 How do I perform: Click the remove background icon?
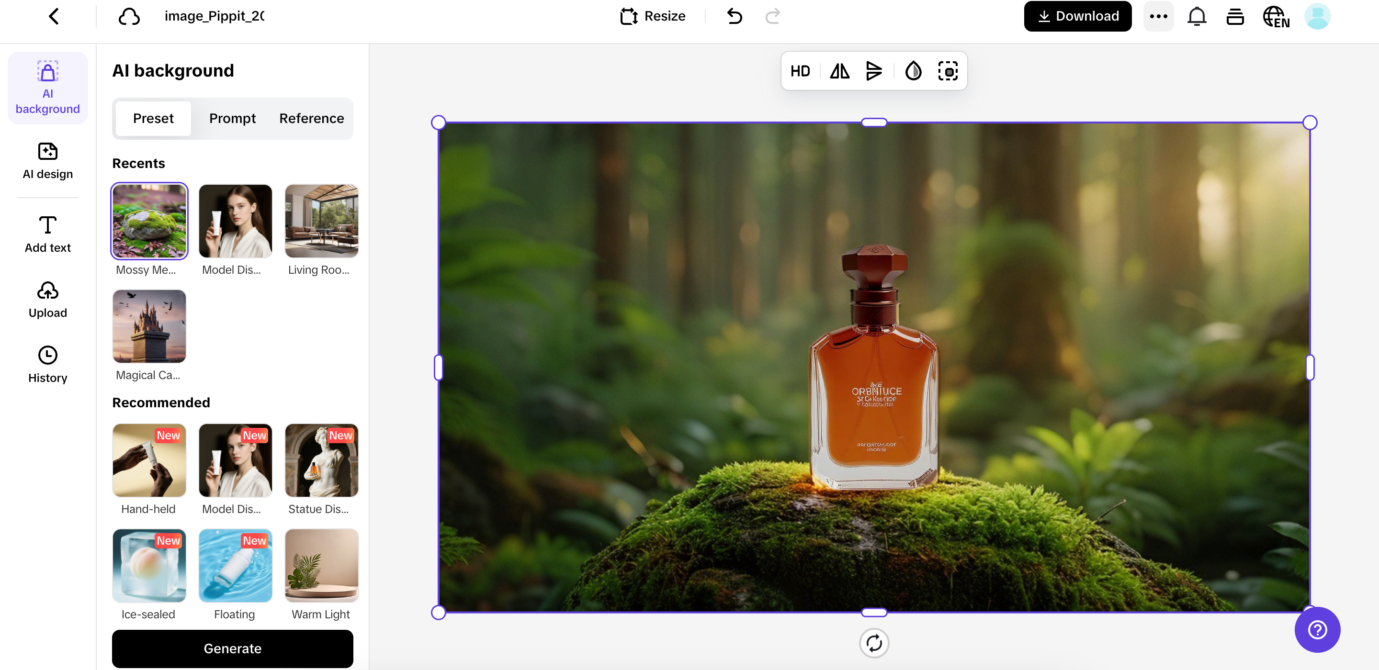[x=948, y=71]
